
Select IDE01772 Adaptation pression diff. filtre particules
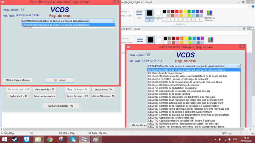click(194, 121)
